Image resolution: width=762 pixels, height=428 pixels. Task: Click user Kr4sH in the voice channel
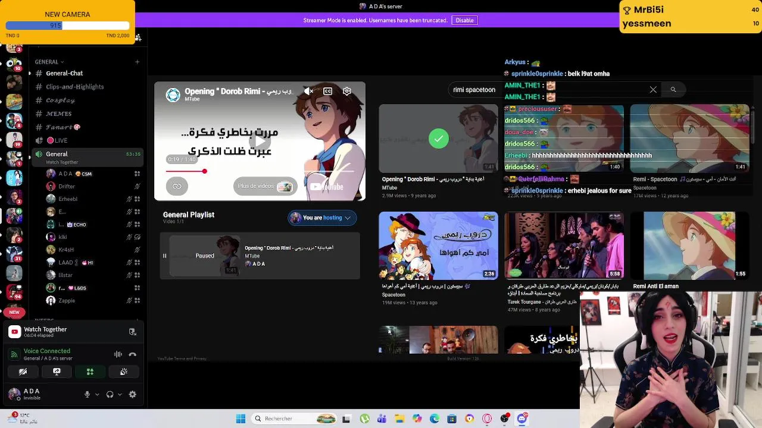tap(66, 250)
